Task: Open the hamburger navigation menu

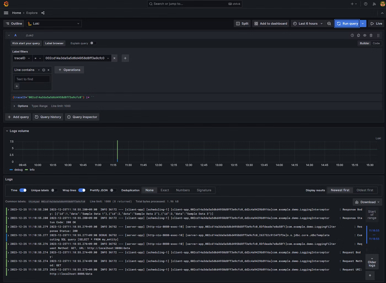Action: pyautogui.click(x=6, y=13)
